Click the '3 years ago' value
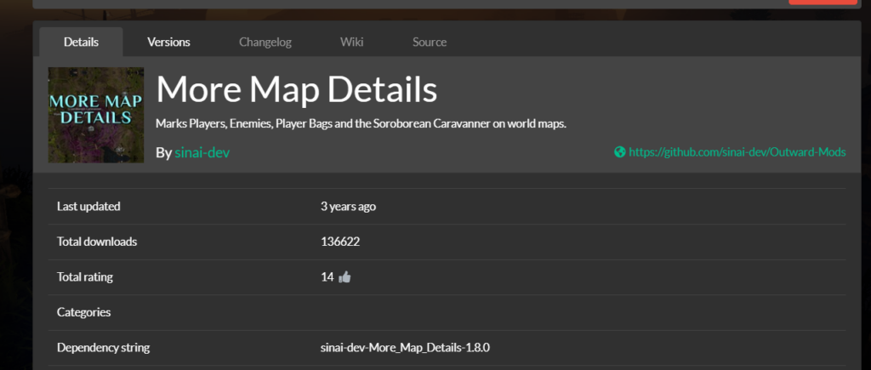This screenshot has height=370, width=871. coord(348,207)
